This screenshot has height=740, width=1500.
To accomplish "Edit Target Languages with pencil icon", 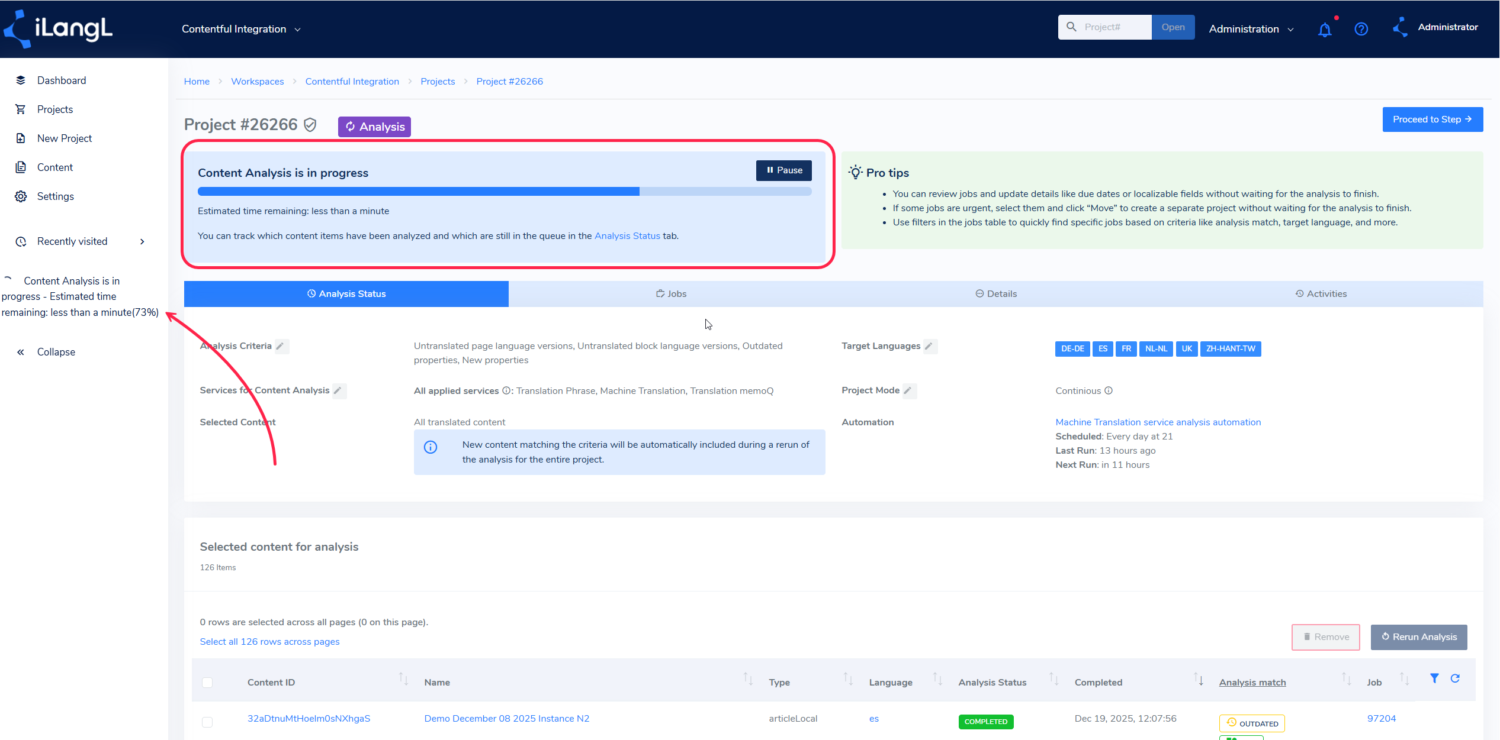I will pyautogui.click(x=929, y=346).
